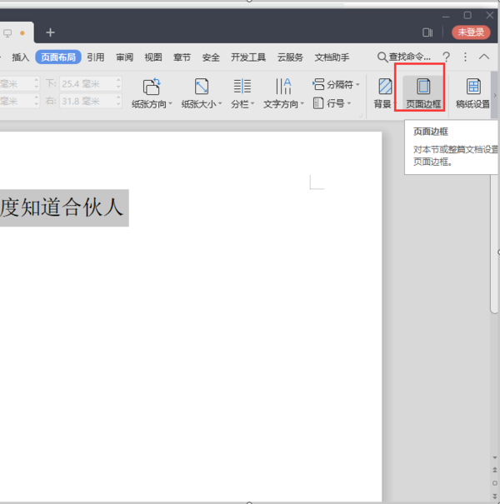Click the 未登录 login button
The image size is (500, 504).
pos(471,32)
